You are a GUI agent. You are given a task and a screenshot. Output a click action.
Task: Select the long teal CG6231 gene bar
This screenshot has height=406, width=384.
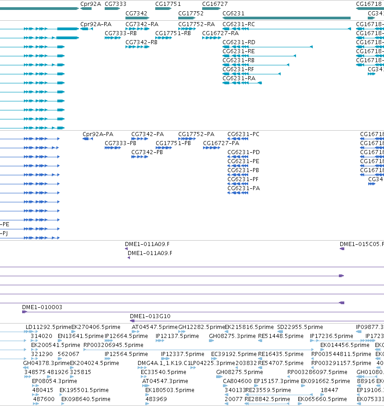click(287, 18)
